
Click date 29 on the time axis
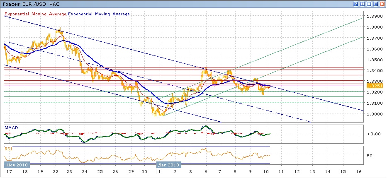[131, 171]
